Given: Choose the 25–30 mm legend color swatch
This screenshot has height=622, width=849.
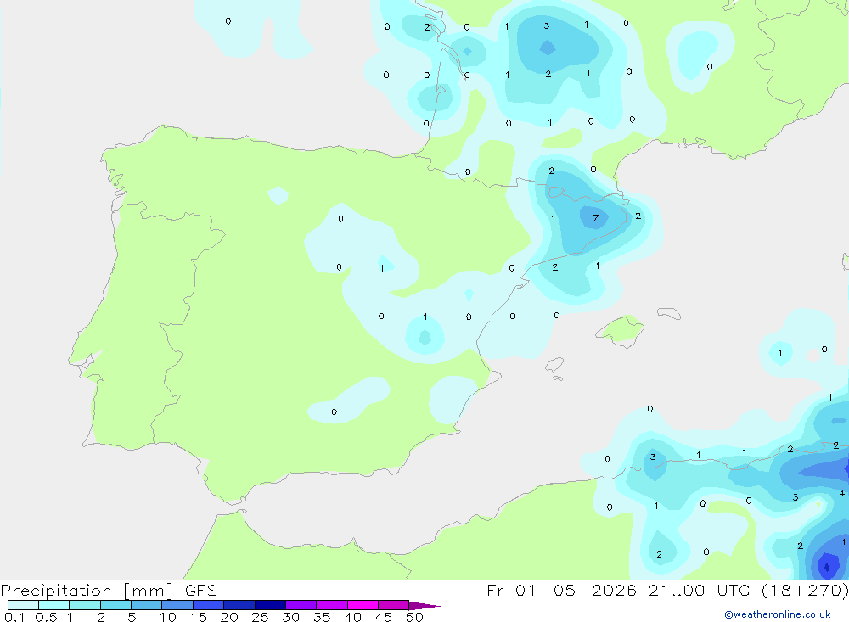Looking at the screenshot, I should [270, 605].
